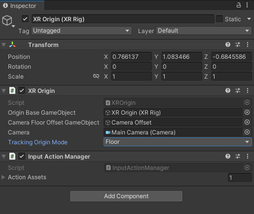Open Transform component more options menu
Screen dimensions: 254x214
point(248,44)
